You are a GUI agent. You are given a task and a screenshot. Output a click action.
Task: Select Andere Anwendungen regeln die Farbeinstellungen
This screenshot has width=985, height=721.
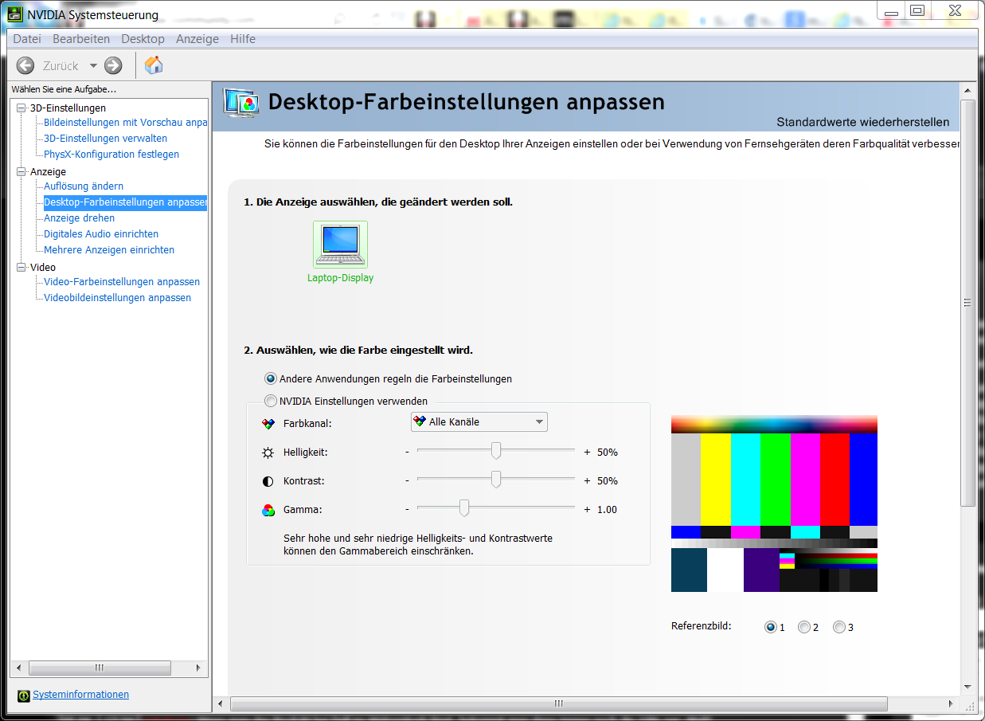tap(271, 379)
